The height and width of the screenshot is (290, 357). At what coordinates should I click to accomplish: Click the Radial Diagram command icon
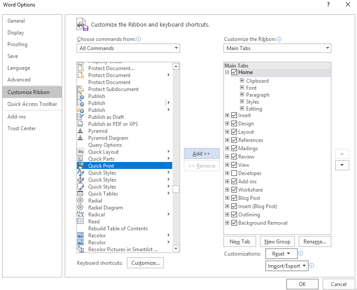[x=80, y=208]
